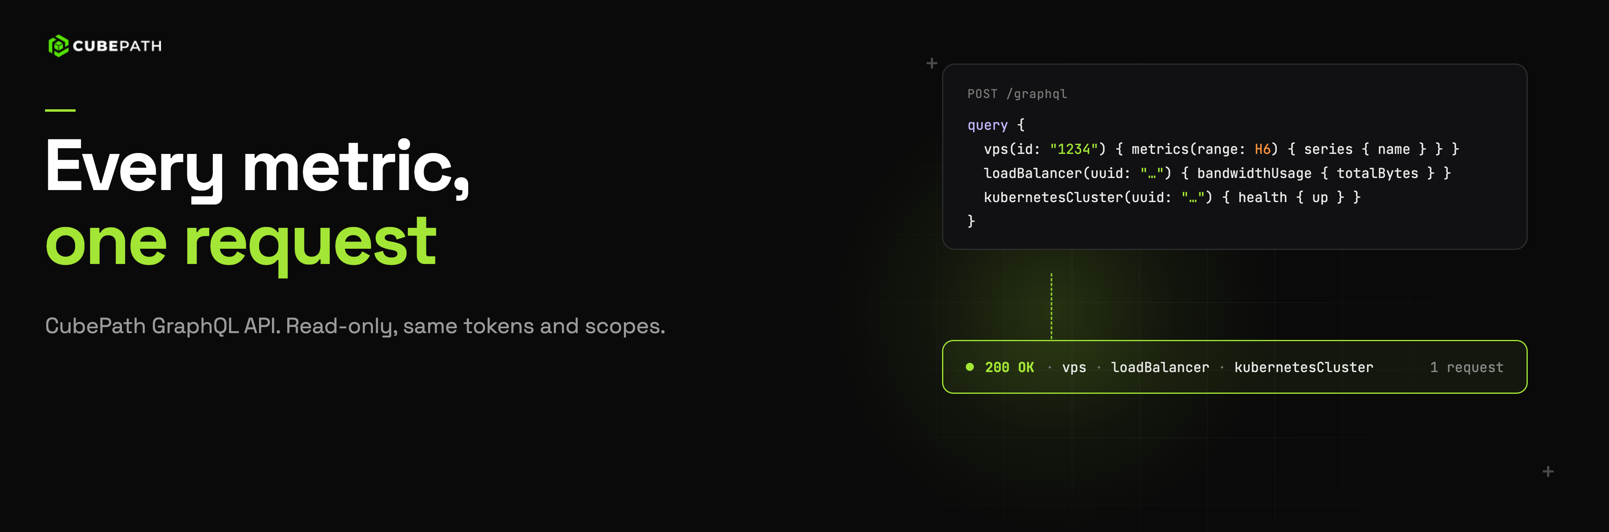
Task: Click the CUBEPATH wordmark text
Action: click(x=117, y=46)
